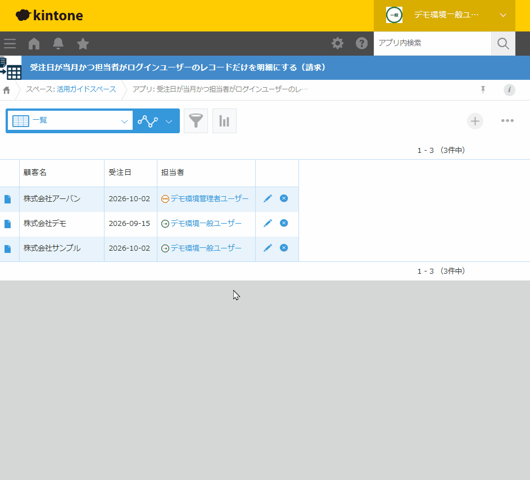This screenshot has height=480, width=530.
Task: Select the date 2026-09-15 cell
Action: coord(129,224)
